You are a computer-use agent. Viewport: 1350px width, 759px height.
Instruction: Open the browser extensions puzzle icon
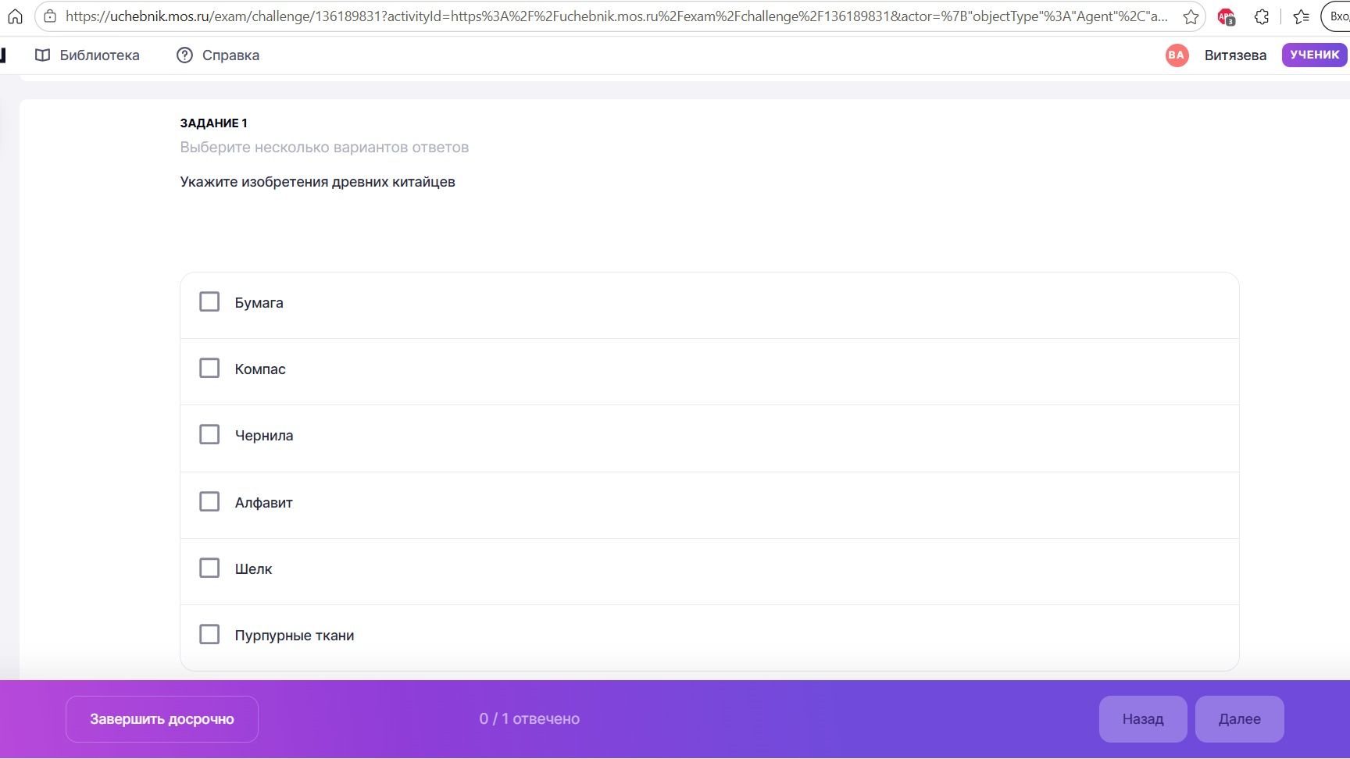coord(1262,16)
